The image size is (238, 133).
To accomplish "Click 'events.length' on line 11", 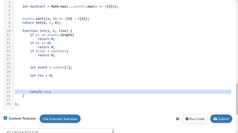I will click(x=59, y=35).
